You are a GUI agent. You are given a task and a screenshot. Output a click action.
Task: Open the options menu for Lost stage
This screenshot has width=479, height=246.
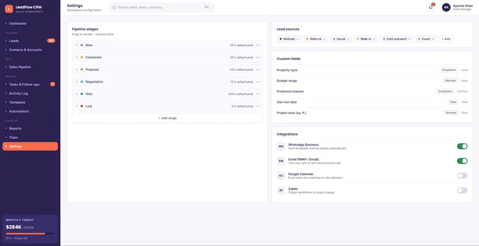(x=258, y=106)
